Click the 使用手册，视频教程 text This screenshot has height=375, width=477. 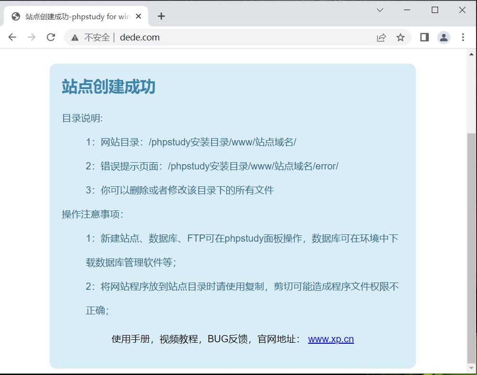tap(206, 339)
